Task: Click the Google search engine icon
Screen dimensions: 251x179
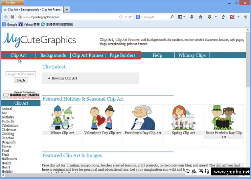Action: (138, 17)
